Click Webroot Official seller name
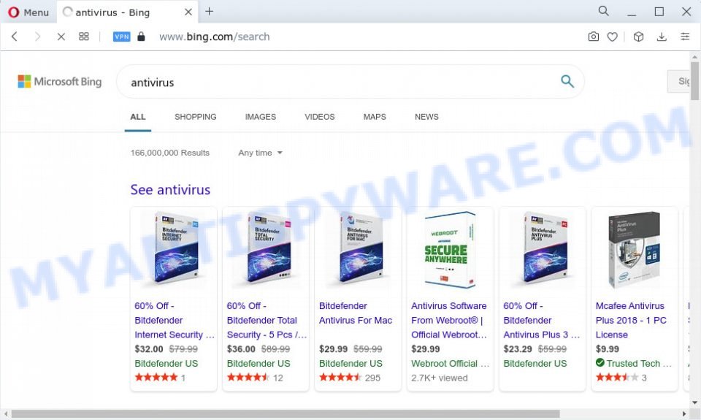 pos(451,363)
